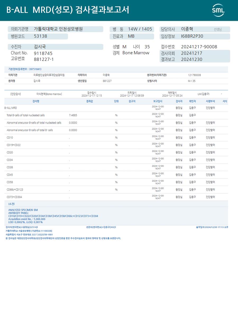
Task: Select the CD66c+CD123 test row
Action: coord(116,190)
